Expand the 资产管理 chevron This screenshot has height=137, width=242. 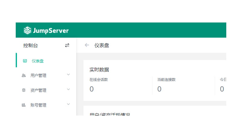[x=68, y=90]
